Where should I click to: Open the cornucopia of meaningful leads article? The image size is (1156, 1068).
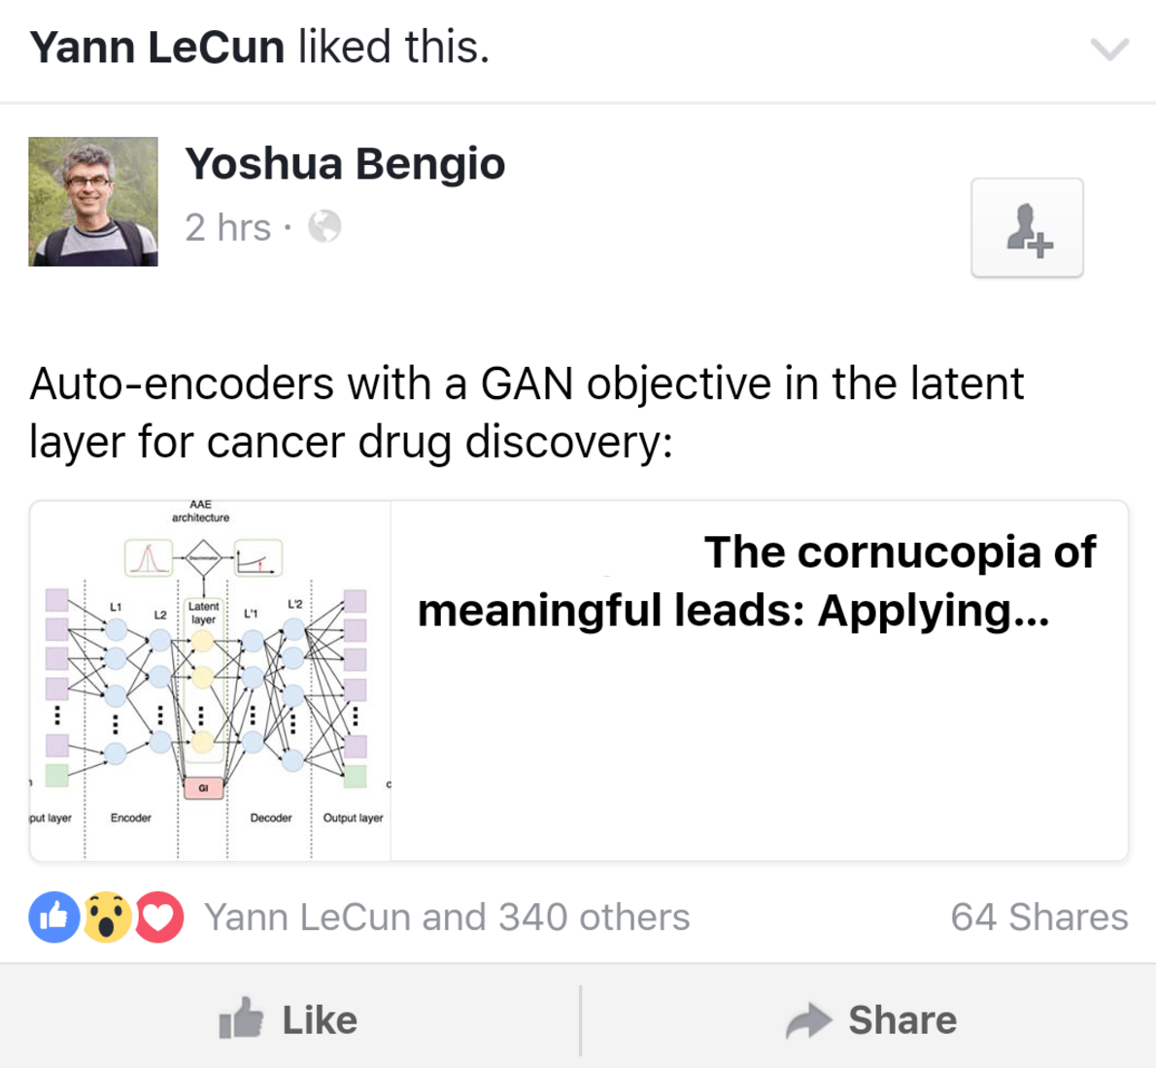click(x=758, y=582)
